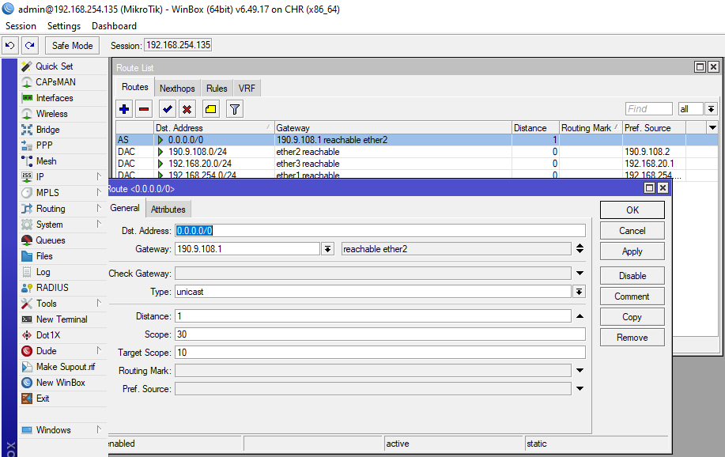Open Dot1X menu item

pyautogui.click(x=48, y=335)
